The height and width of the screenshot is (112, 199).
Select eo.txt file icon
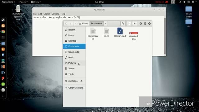(x=106, y=31)
